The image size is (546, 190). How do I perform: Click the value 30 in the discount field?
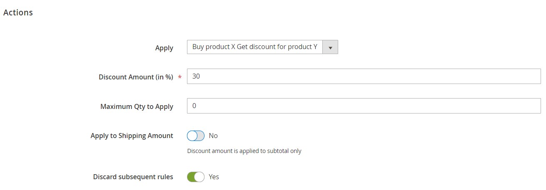click(196, 76)
